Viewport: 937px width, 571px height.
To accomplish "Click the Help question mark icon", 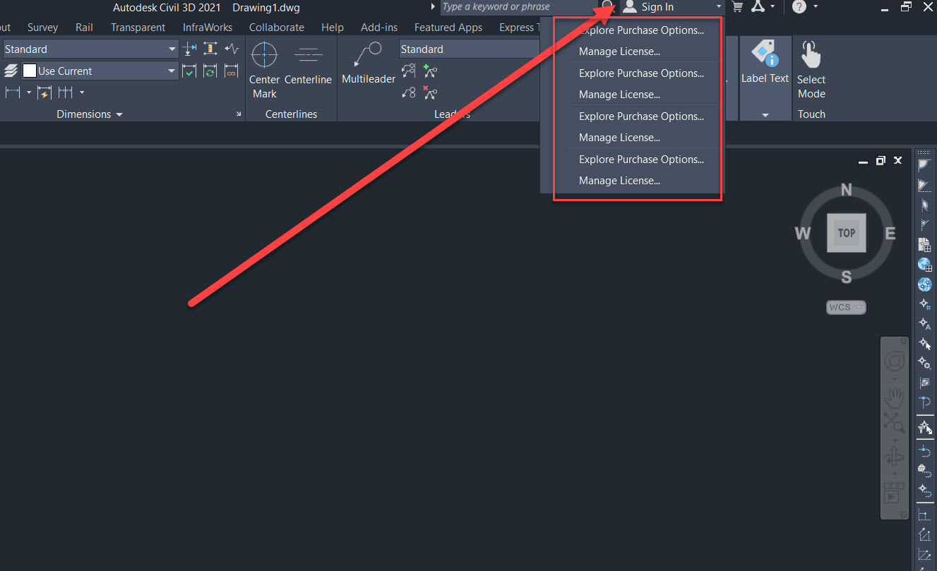I will point(799,7).
